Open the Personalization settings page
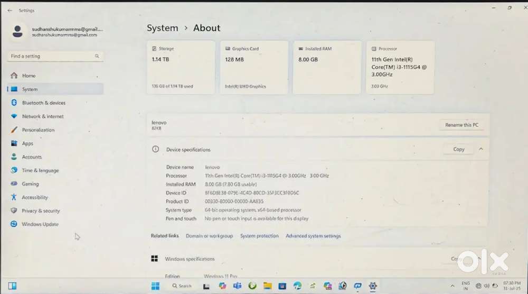Screen dimensions: 528x294 pos(38,130)
